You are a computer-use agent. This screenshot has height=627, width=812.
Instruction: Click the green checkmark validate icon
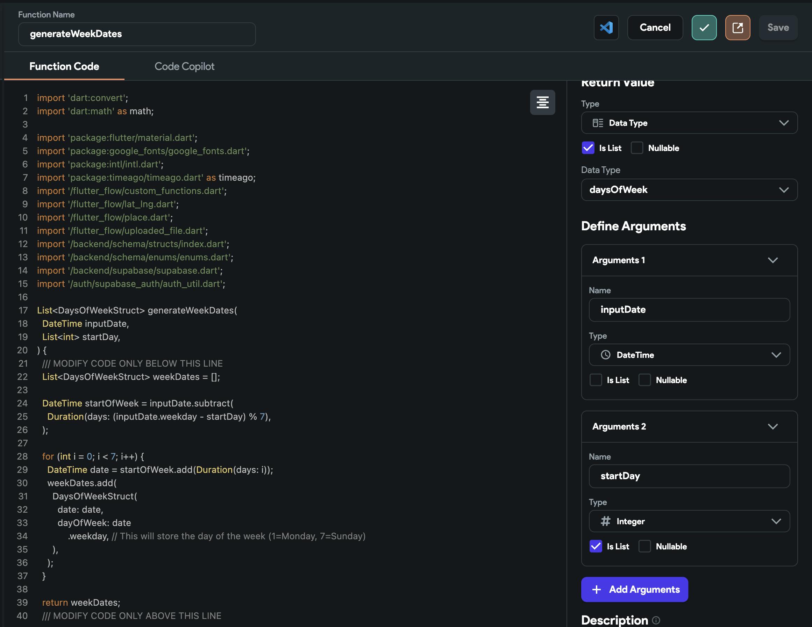[x=704, y=28]
